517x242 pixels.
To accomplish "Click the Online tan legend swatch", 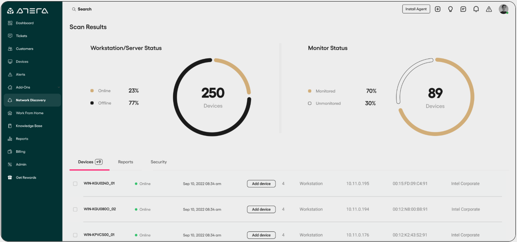I will coord(92,91).
